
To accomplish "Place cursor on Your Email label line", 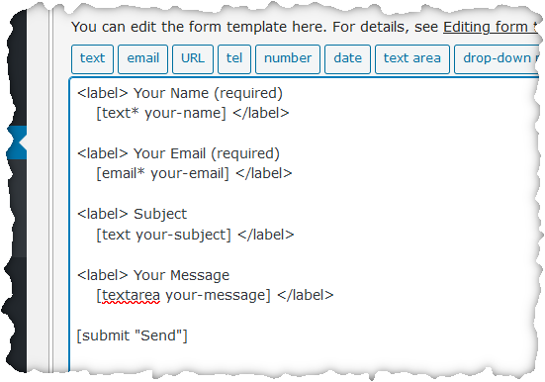I will coord(178,153).
